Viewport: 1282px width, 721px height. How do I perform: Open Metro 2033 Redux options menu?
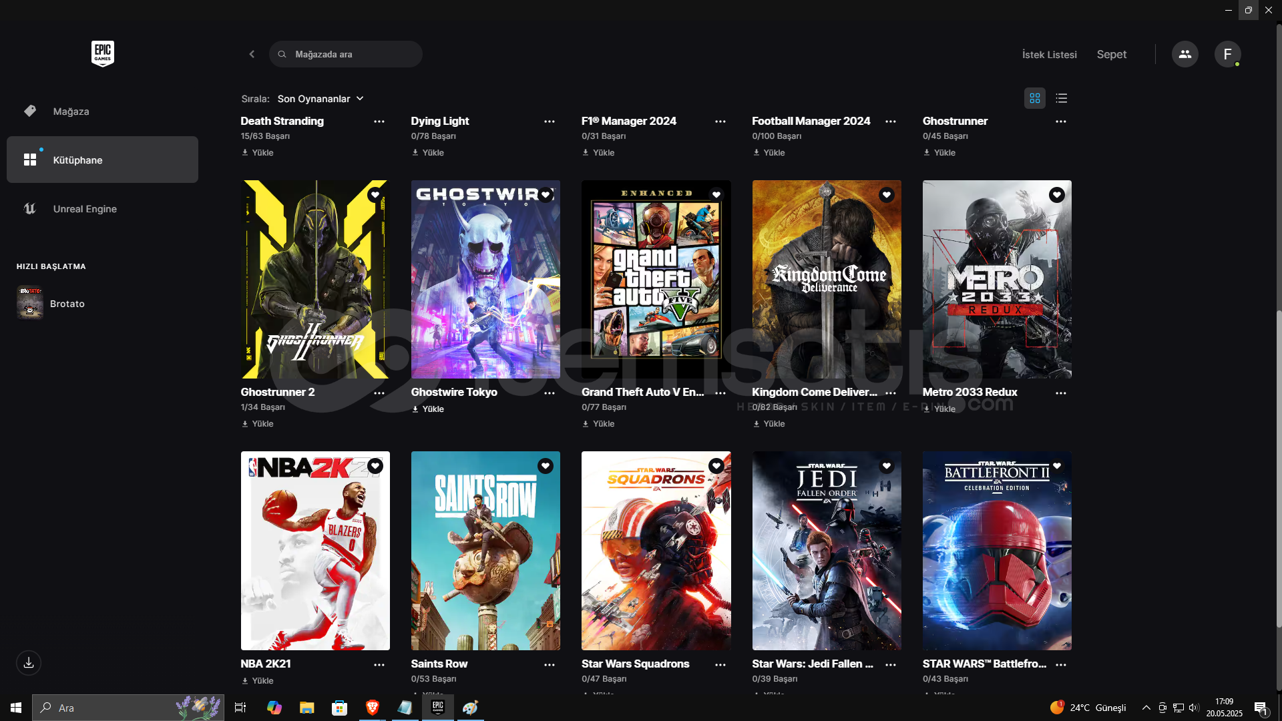(x=1061, y=393)
